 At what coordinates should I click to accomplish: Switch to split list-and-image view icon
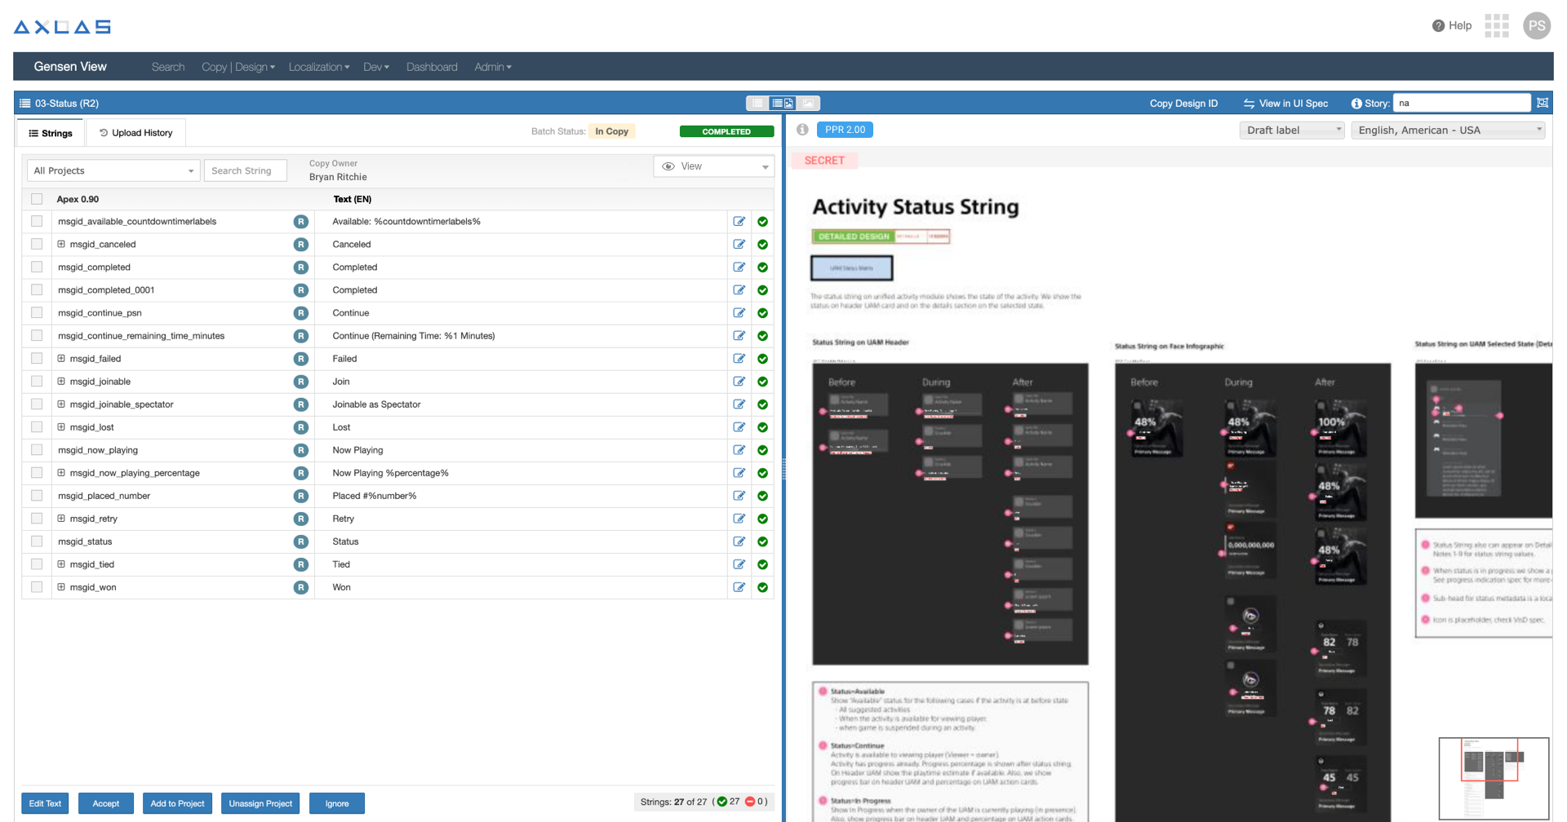(x=783, y=103)
